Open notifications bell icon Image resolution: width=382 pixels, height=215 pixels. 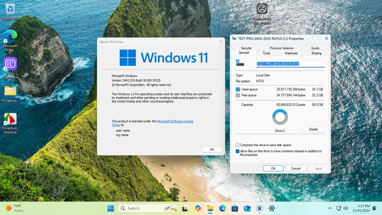click(x=374, y=208)
